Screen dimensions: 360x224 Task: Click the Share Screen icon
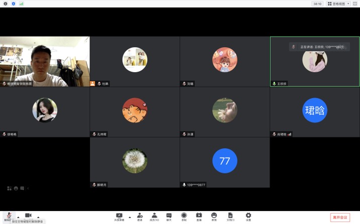click(x=119, y=216)
